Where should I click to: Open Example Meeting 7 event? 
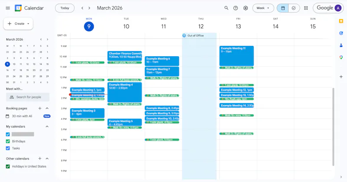pyautogui.click(x=162, y=71)
